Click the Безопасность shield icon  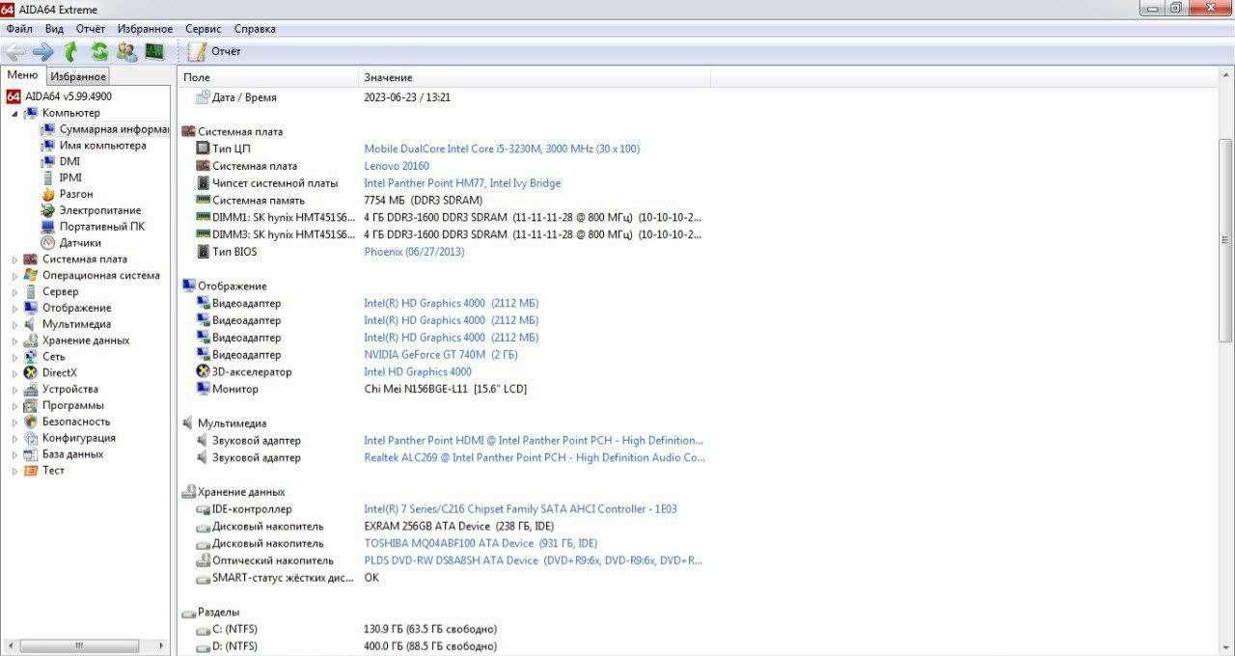pyautogui.click(x=31, y=423)
